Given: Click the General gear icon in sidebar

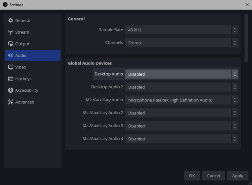Looking at the screenshot, I should coord(11,20).
